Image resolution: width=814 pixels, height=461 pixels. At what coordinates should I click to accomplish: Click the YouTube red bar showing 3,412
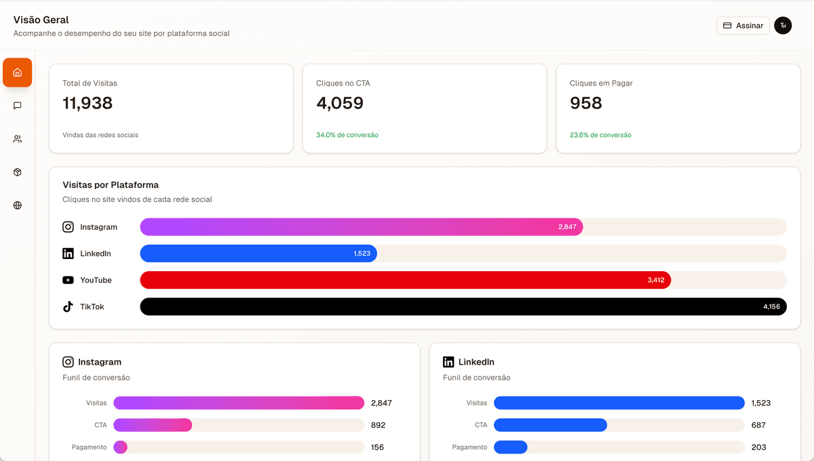[x=405, y=280]
